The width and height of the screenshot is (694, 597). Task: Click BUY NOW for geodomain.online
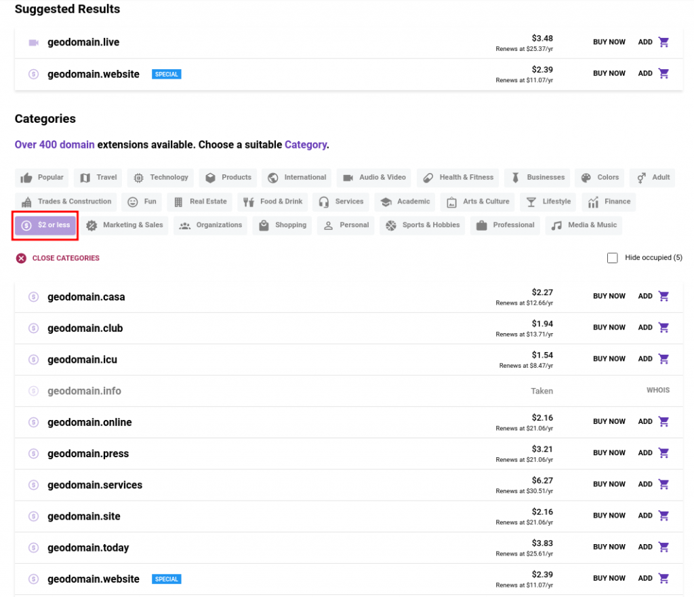(609, 421)
